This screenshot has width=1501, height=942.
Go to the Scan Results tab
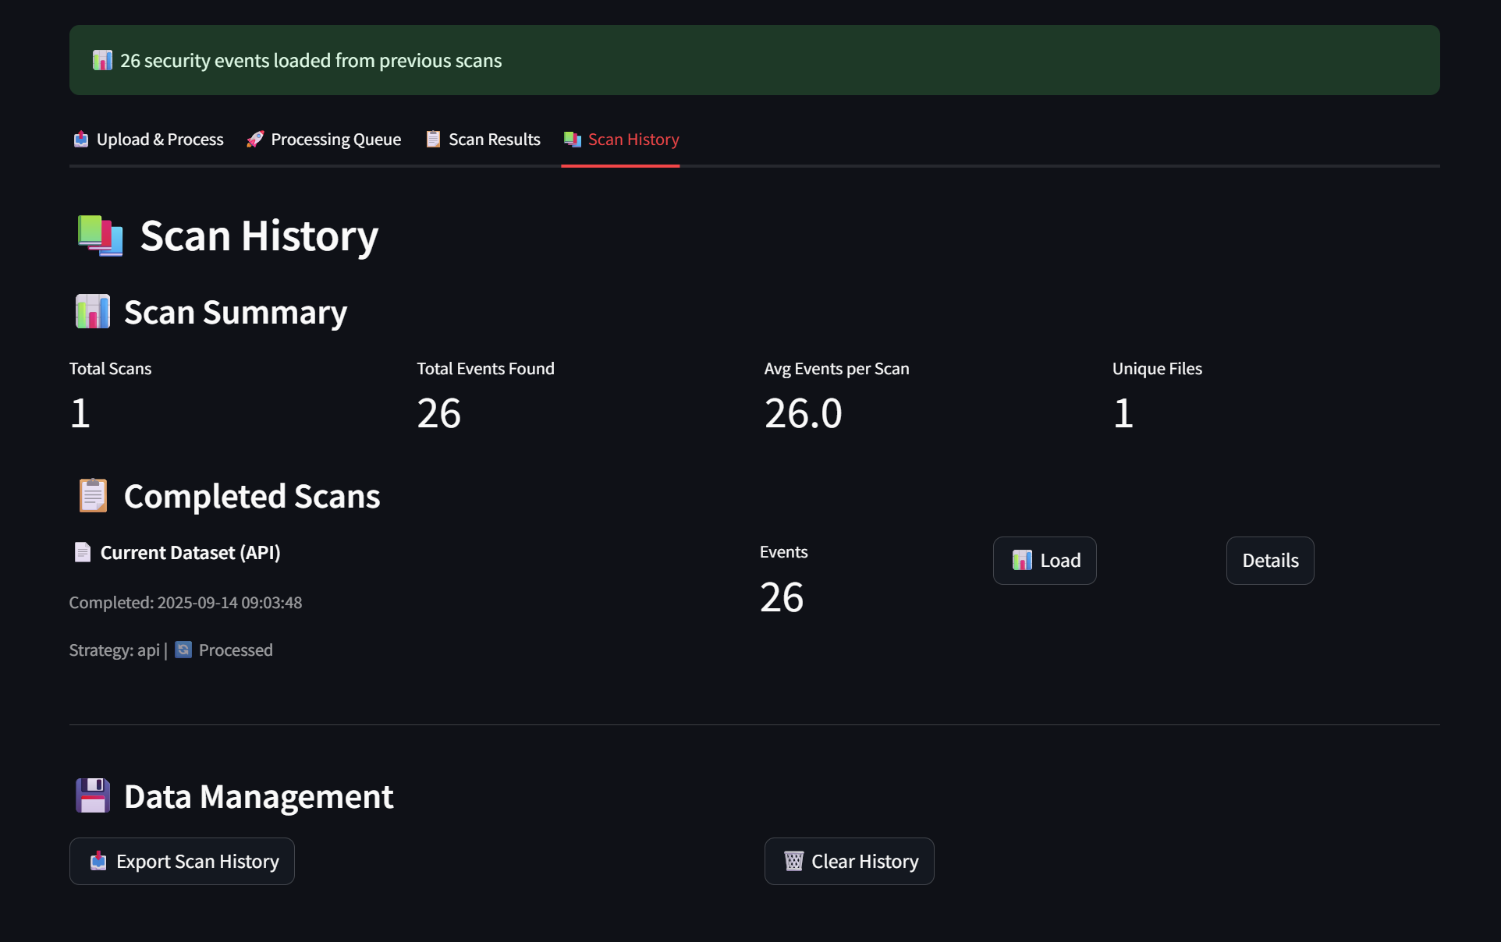click(483, 140)
